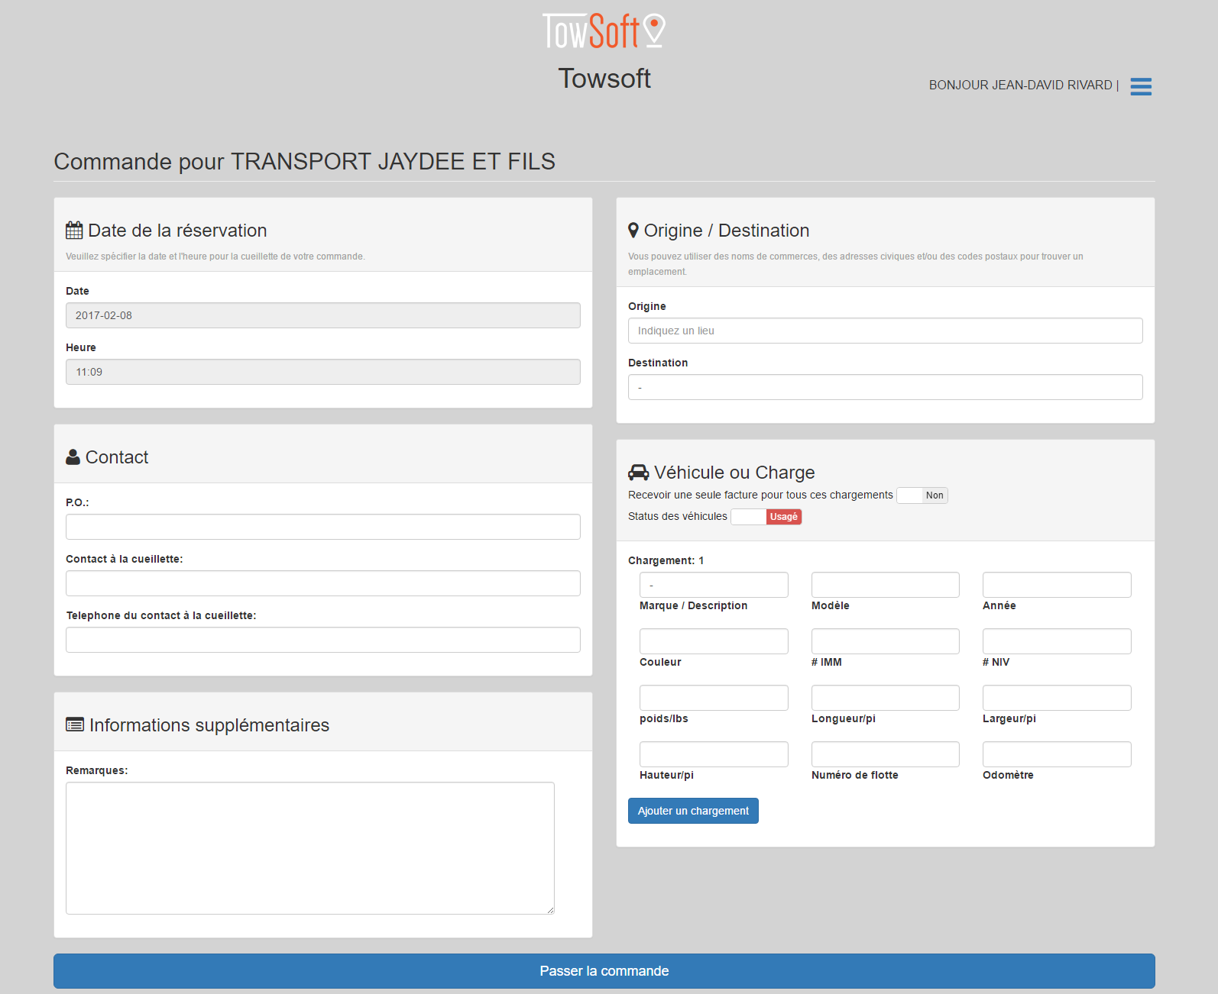Toggle vehicle status switch showing Usagé
This screenshot has height=994, width=1218.
(766, 517)
